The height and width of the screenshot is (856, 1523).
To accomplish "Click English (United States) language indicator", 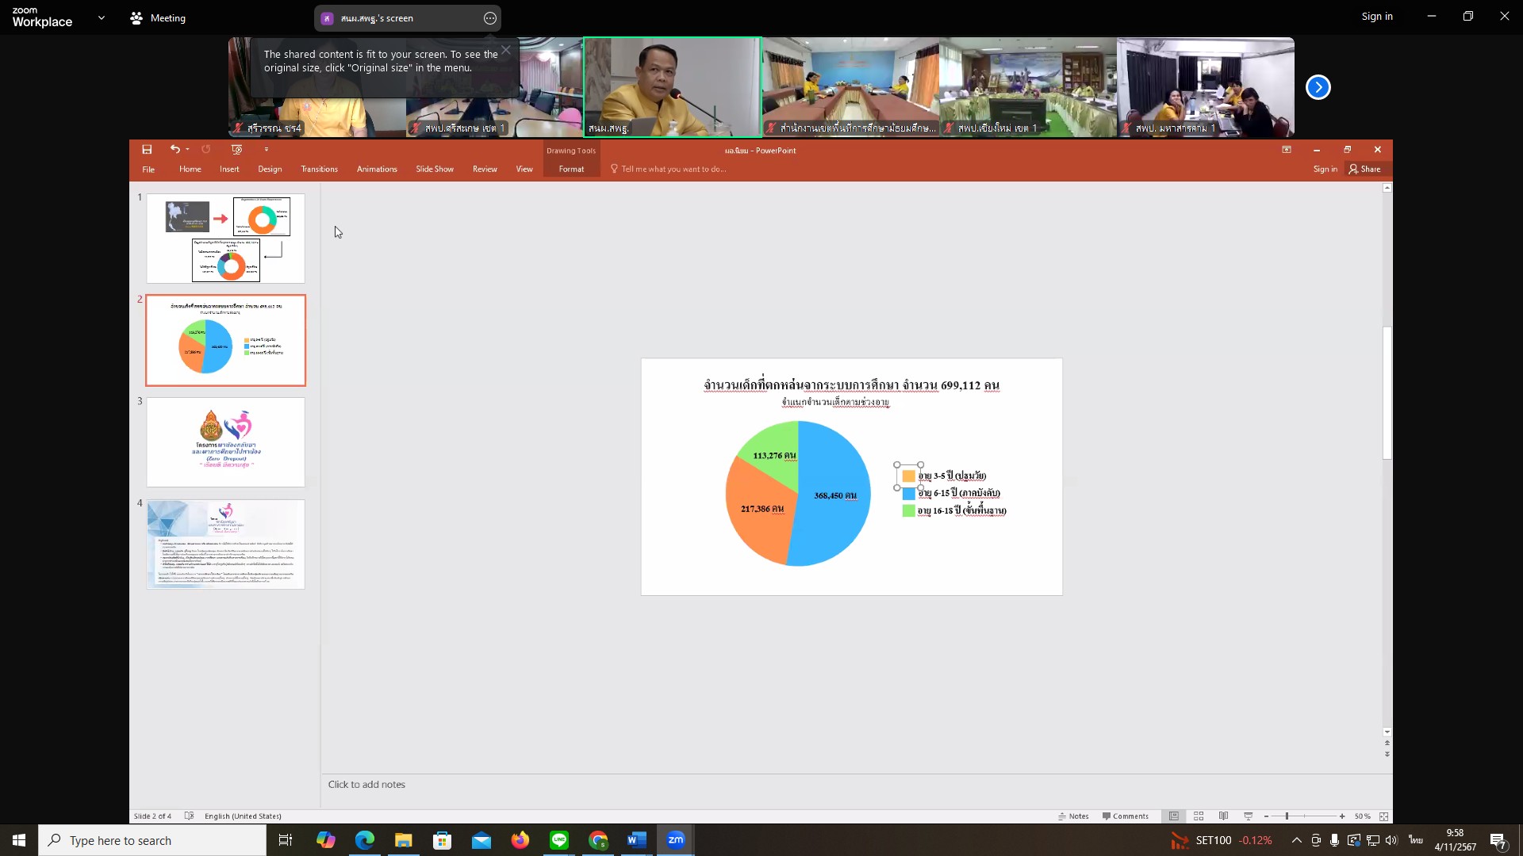I will point(243,816).
